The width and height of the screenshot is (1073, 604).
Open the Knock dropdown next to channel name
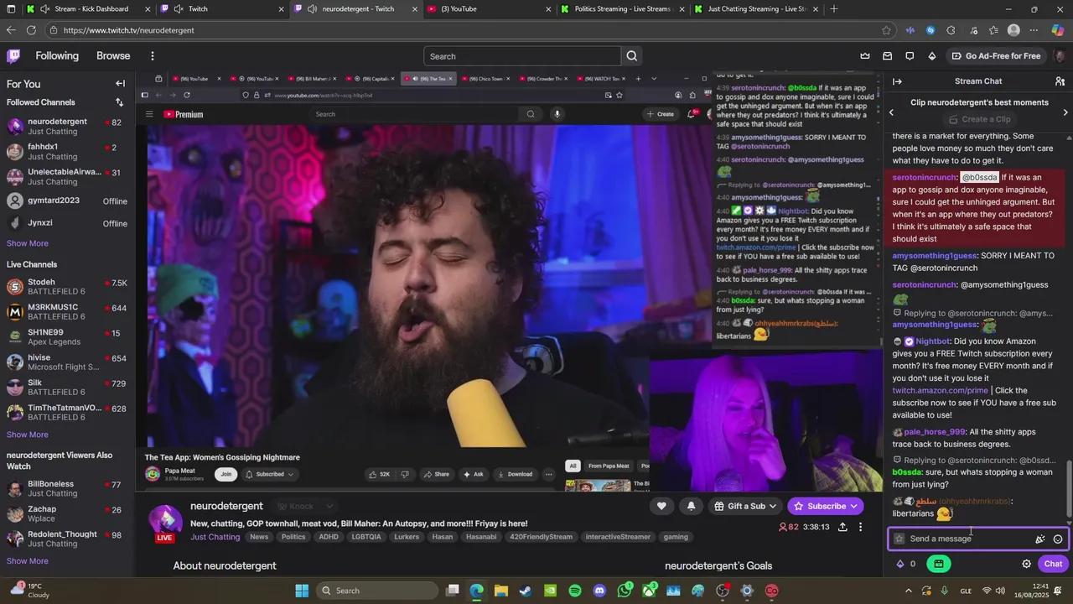coord(306,506)
